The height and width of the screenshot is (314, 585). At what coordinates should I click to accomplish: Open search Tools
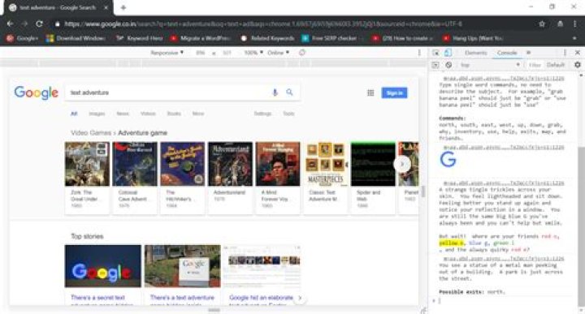pyautogui.click(x=288, y=114)
